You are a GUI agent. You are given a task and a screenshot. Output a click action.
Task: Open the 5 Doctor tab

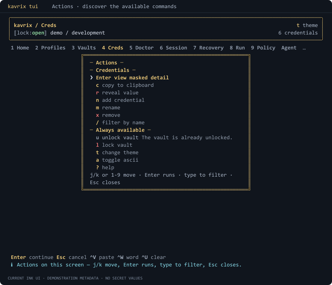pos(141,48)
